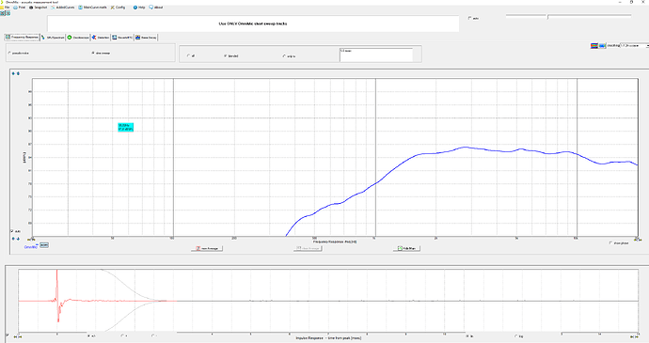This screenshot has width=649, height=343.
Task: Select the 'blended' response radio option
Action: [x=231, y=55]
